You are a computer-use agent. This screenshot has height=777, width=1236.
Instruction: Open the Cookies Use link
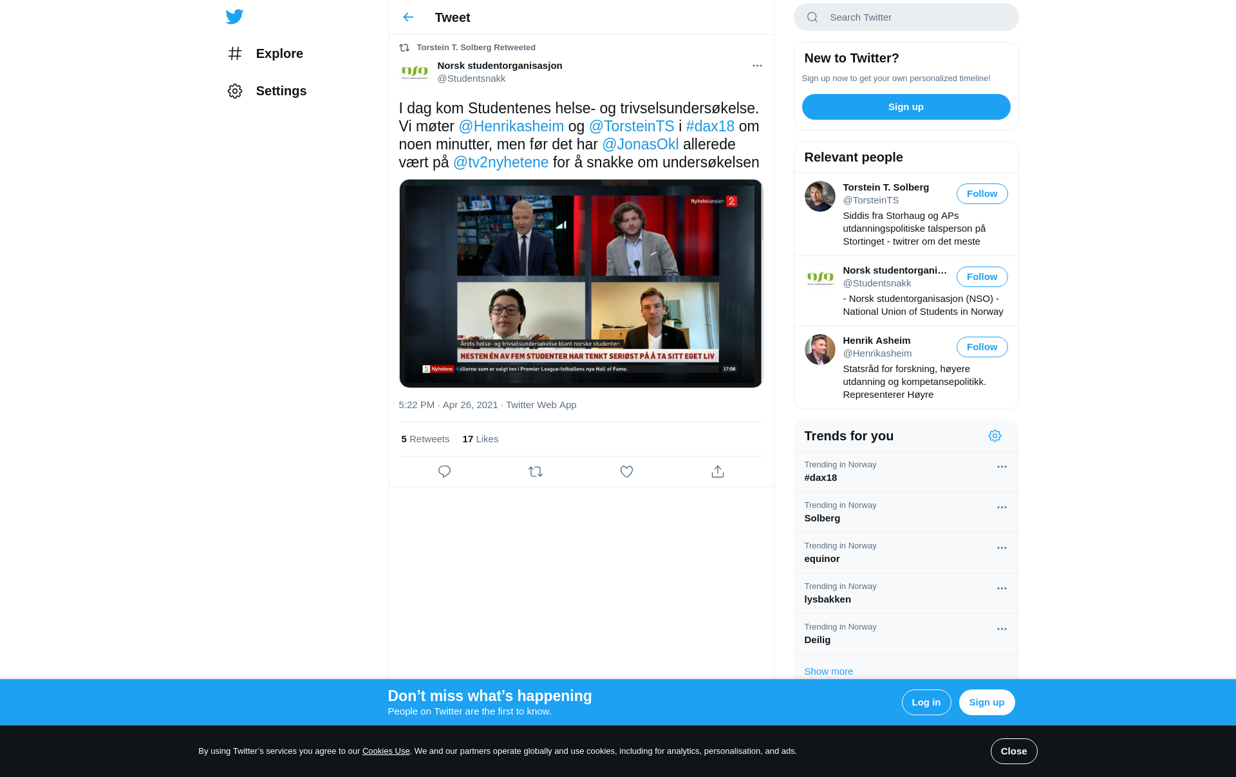coord(386,751)
